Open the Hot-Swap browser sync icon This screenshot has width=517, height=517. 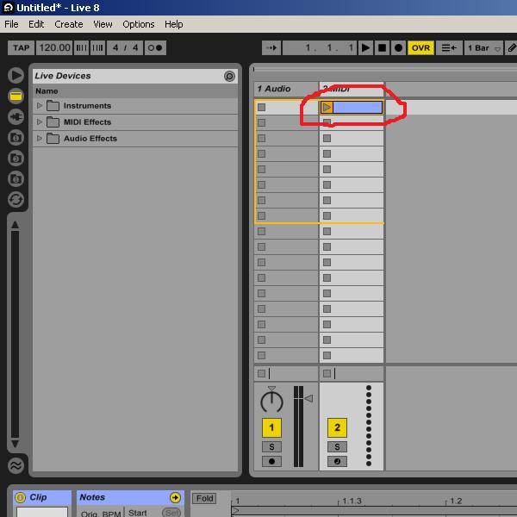(16, 199)
